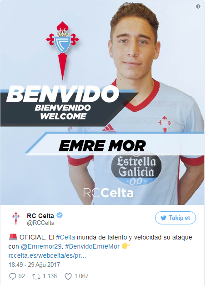221x286 pixels.
Task: Click the RC Celta account name
Action: (40, 216)
